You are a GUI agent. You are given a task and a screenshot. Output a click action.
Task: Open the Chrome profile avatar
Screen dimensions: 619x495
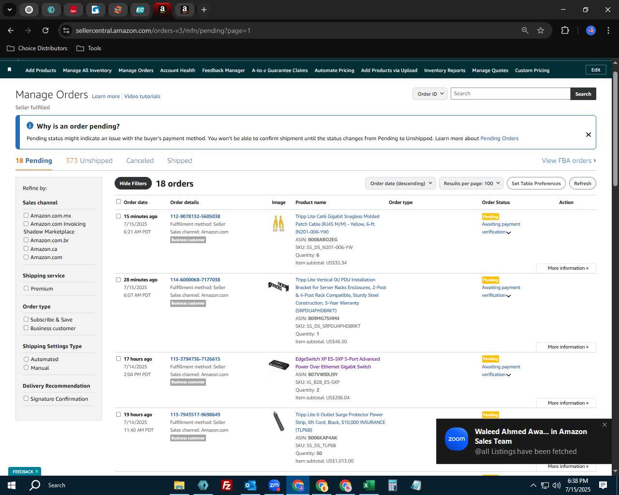coord(591,30)
